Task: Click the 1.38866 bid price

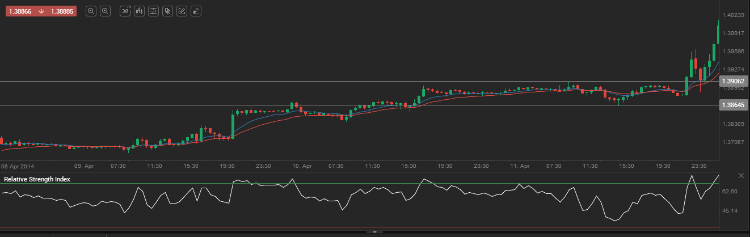Action: point(20,11)
